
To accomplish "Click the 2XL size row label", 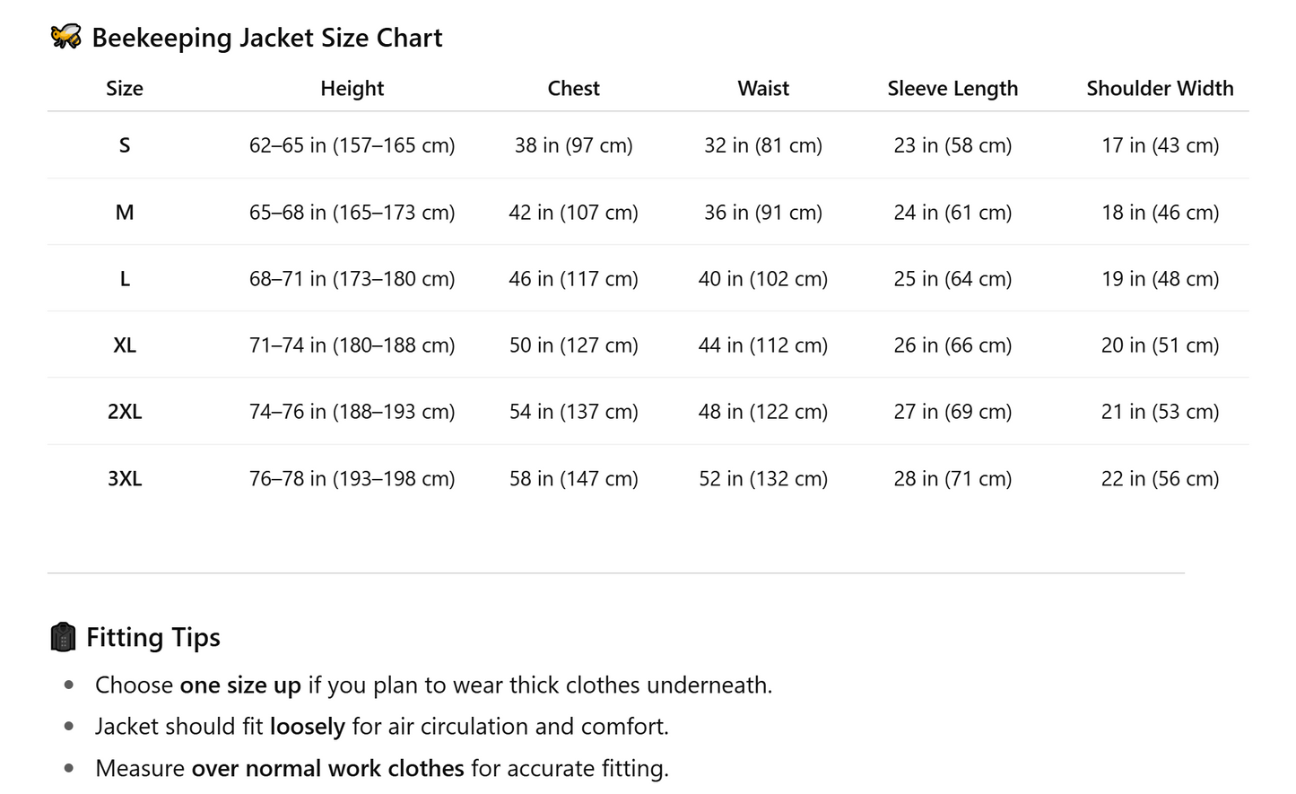I will [125, 412].
